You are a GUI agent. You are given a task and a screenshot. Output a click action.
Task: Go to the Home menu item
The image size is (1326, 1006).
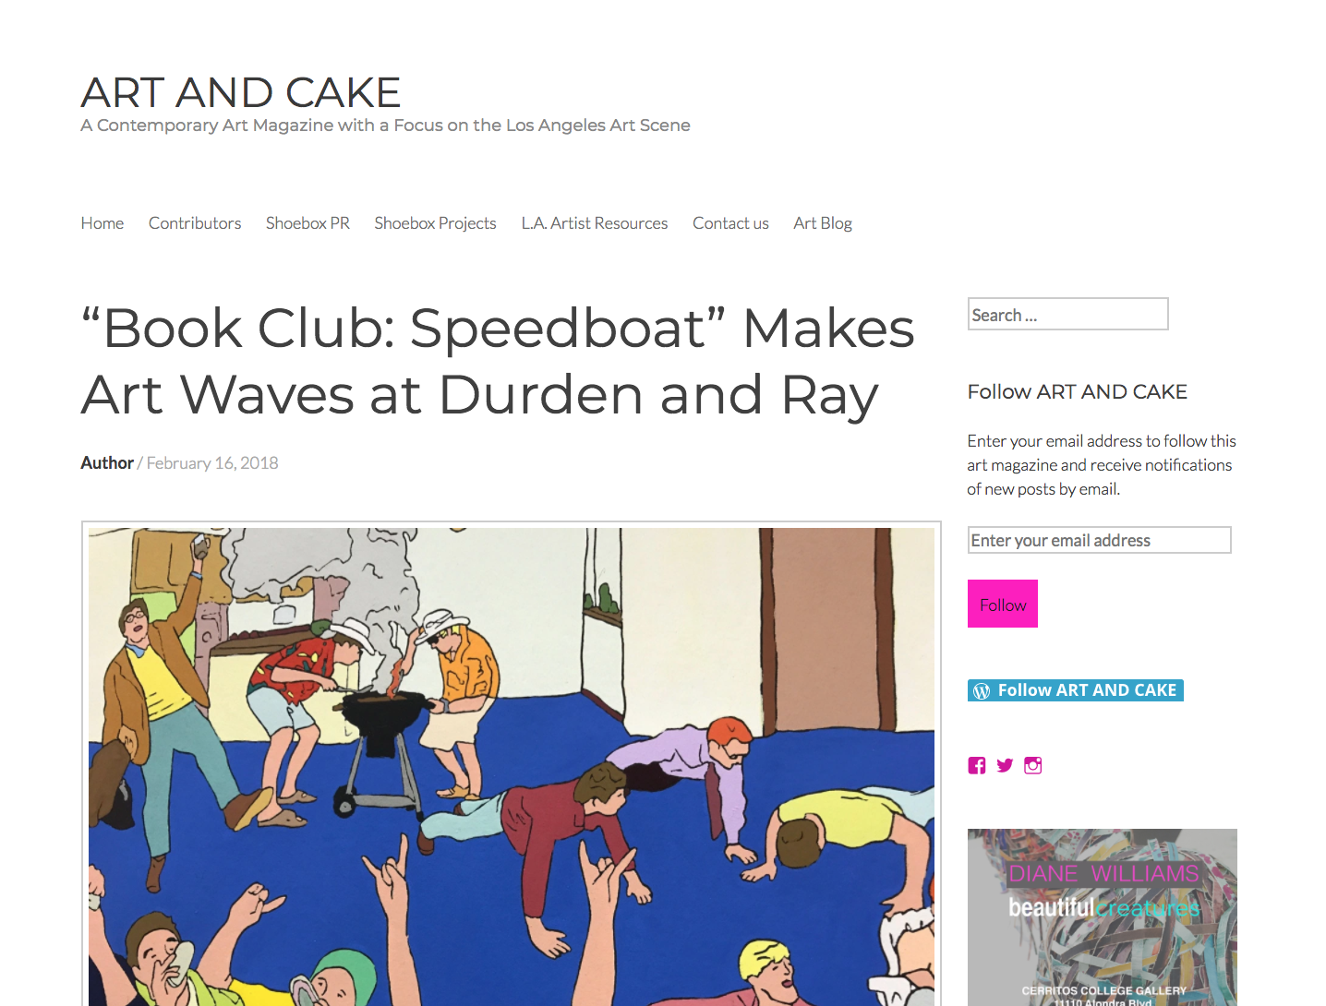click(x=102, y=223)
